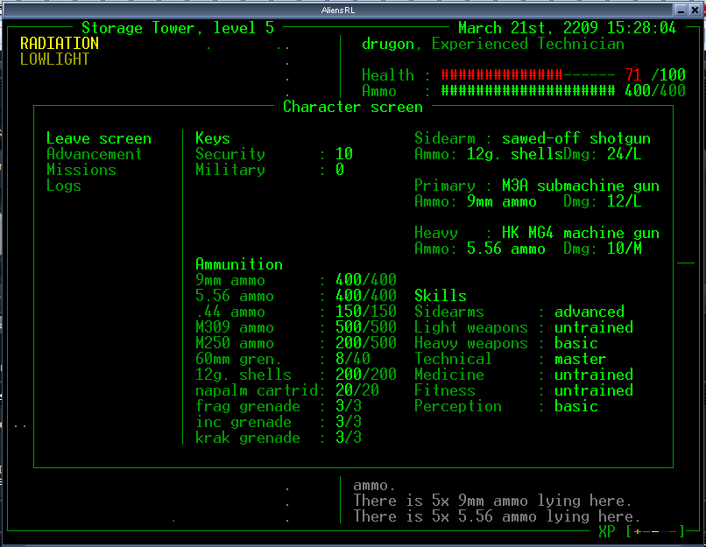Screen dimensions: 706x547
Task: Click the AliensRL window title
Action: click(x=338, y=10)
